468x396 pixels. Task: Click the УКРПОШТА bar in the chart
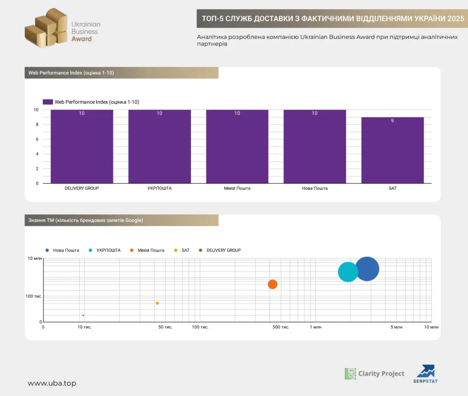click(x=160, y=146)
